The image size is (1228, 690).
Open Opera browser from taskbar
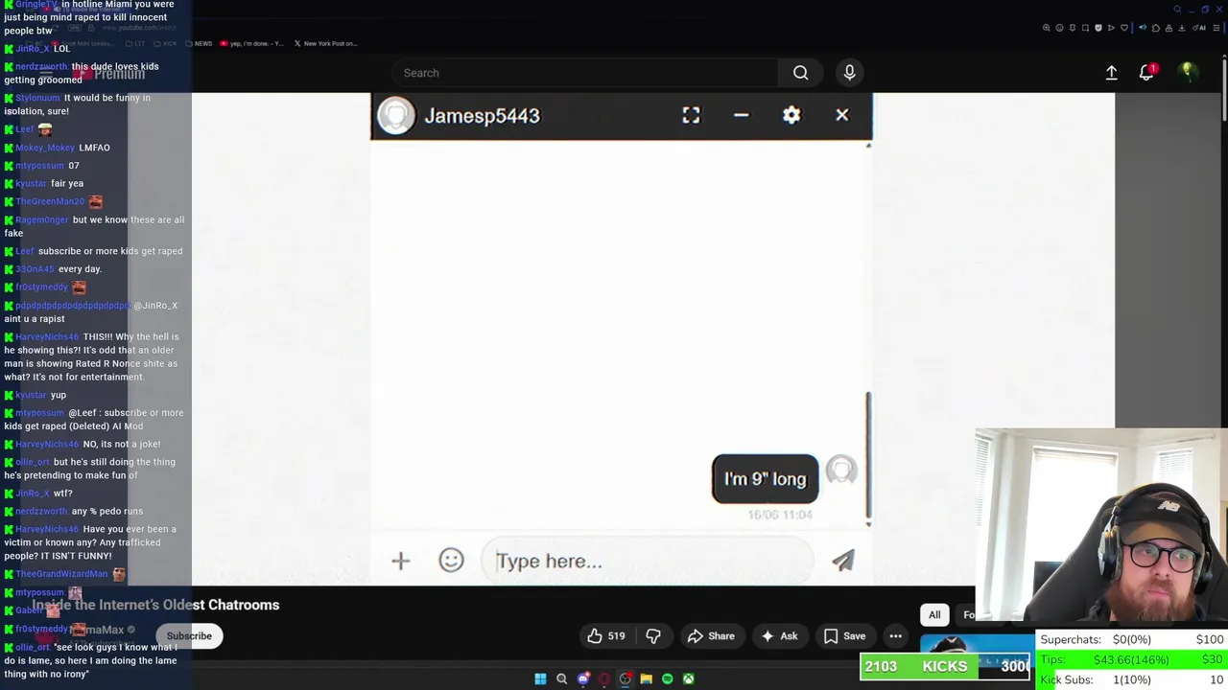(x=603, y=679)
